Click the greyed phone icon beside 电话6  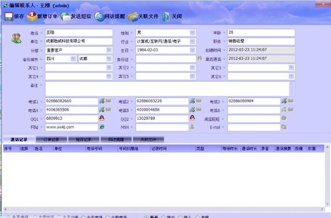(x=284, y=110)
